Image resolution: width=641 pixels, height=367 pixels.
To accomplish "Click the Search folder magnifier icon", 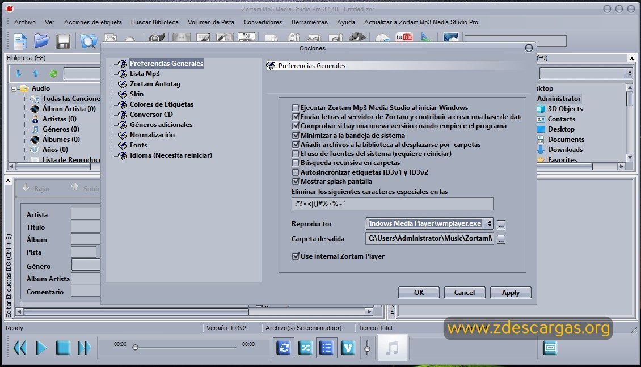I will (88, 41).
